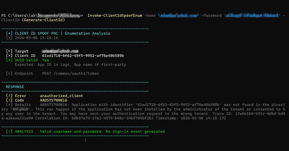Click the Target label

click(x=22, y=51)
